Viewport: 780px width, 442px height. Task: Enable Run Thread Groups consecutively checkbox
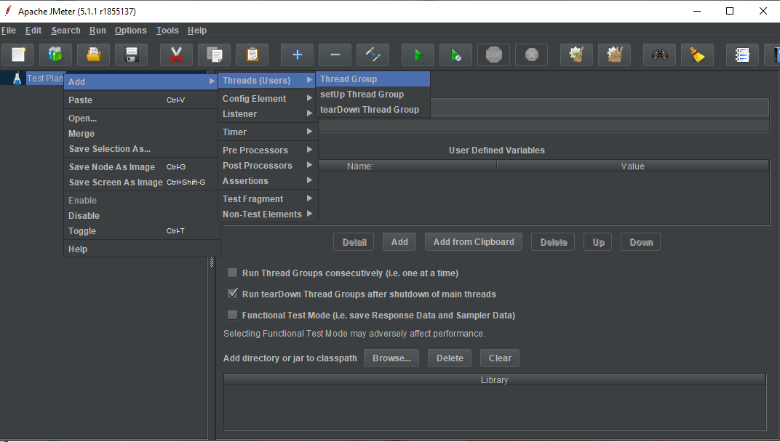click(x=232, y=273)
